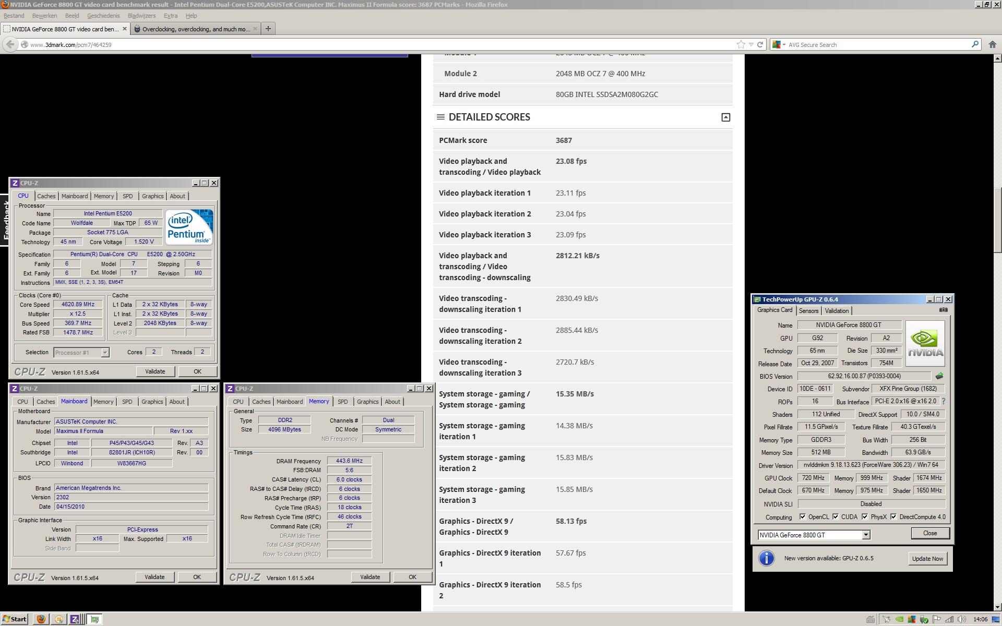Close the NVIDIA GeForce 8800 GT tab

124,29
